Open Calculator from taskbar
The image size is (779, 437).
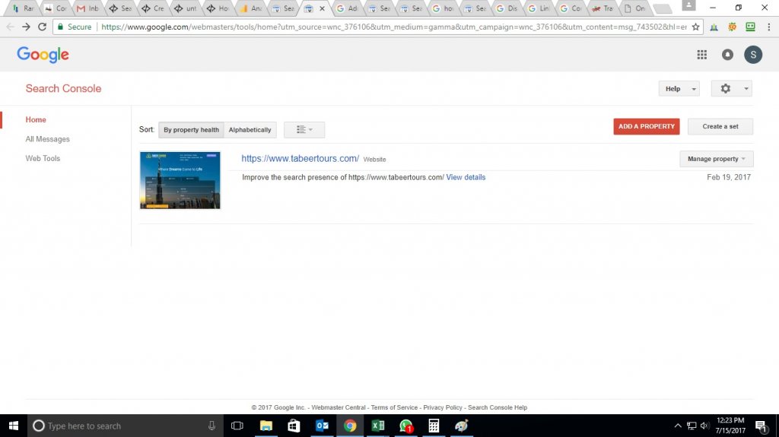434,426
